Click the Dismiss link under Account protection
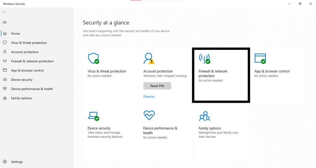The image size is (316, 168). (x=149, y=97)
